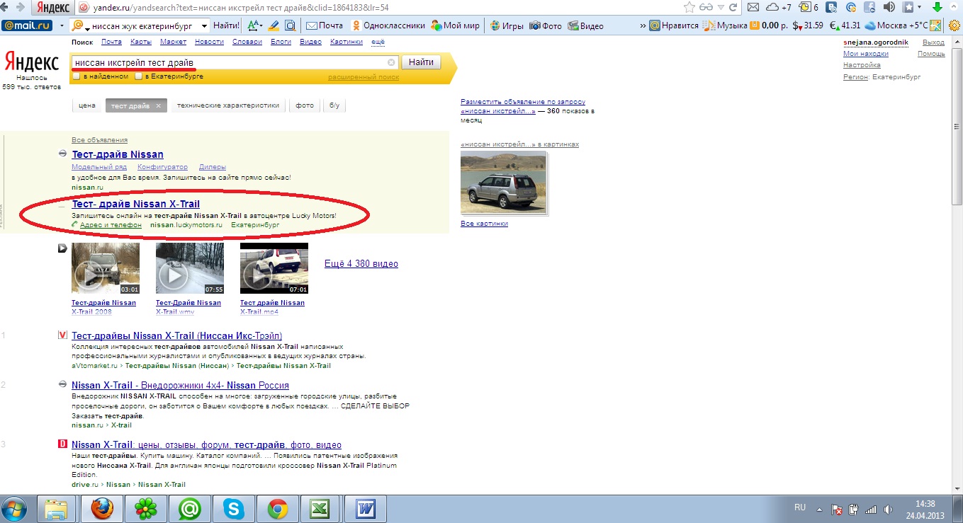This screenshot has height=523, width=963.
Task: Select the 'цена' refinement
Action: click(87, 105)
